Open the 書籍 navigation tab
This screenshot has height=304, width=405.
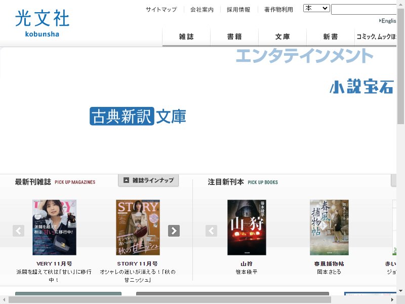(x=234, y=36)
